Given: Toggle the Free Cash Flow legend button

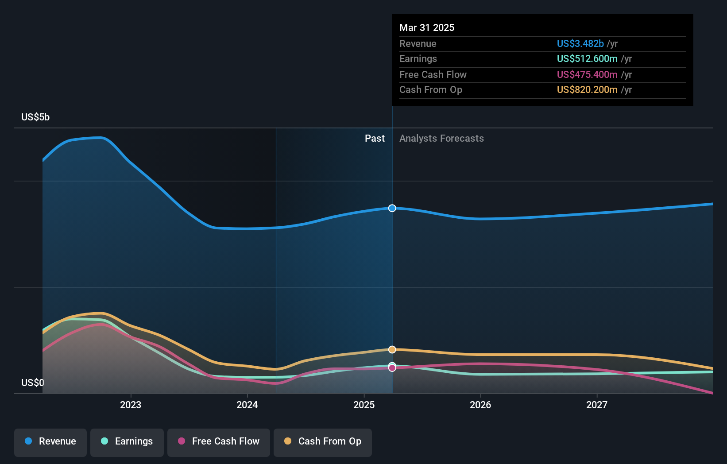Looking at the screenshot, I should pos(219,442).
